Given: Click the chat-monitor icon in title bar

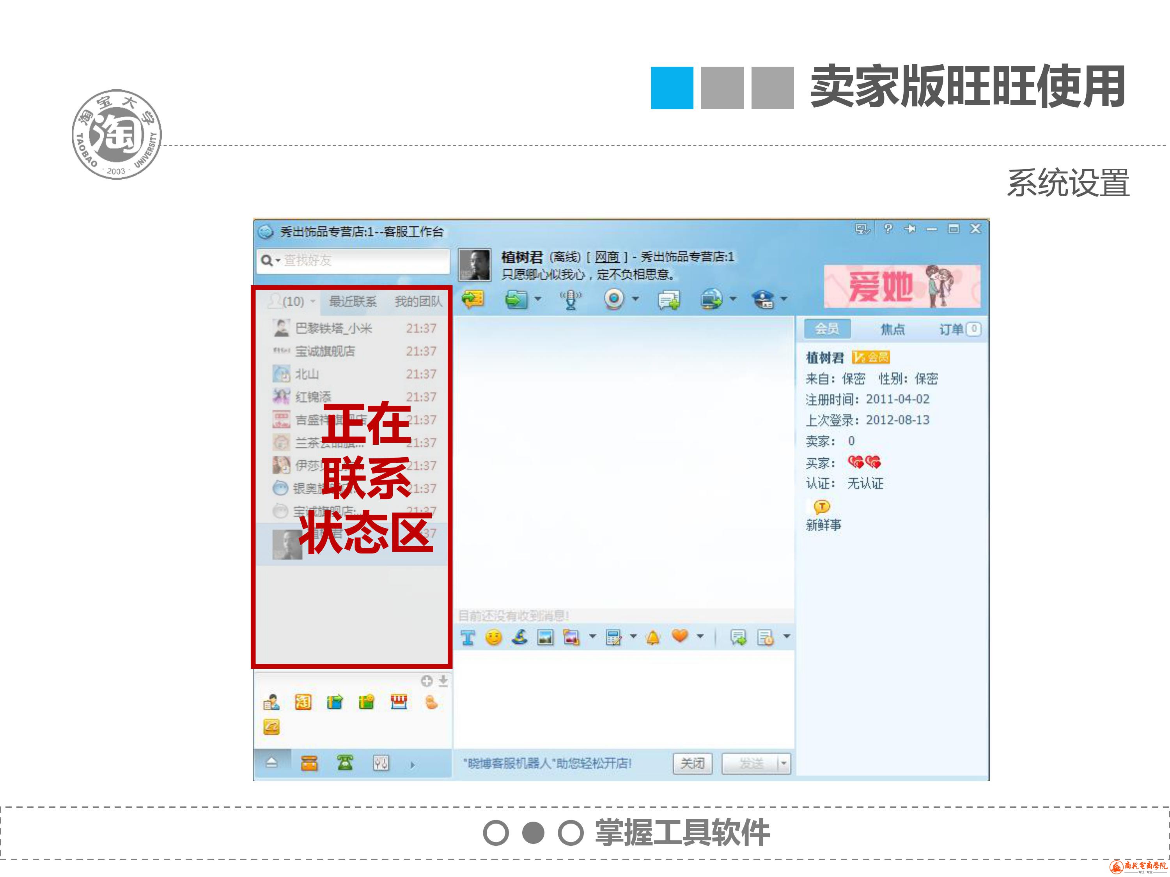Looking at the screenshot, I should 863,229.
